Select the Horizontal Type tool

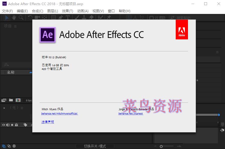click(68, 17)
